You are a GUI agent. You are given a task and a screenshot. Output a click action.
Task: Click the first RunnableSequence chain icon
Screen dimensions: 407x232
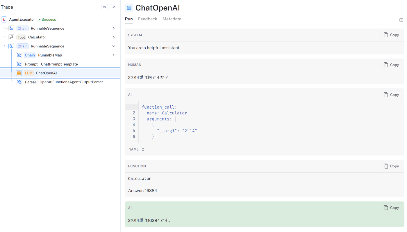(11, 28)
